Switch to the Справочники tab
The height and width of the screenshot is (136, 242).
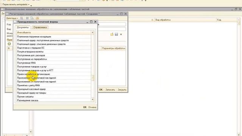(x=40, y=27)
